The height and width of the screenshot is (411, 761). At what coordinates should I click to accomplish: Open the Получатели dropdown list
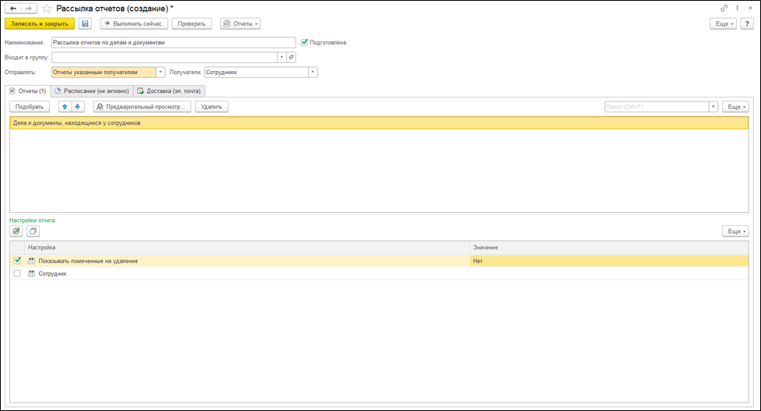pos(313,73)
